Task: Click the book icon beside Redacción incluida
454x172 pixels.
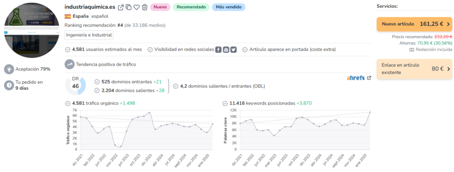Action: pos(412,50)
